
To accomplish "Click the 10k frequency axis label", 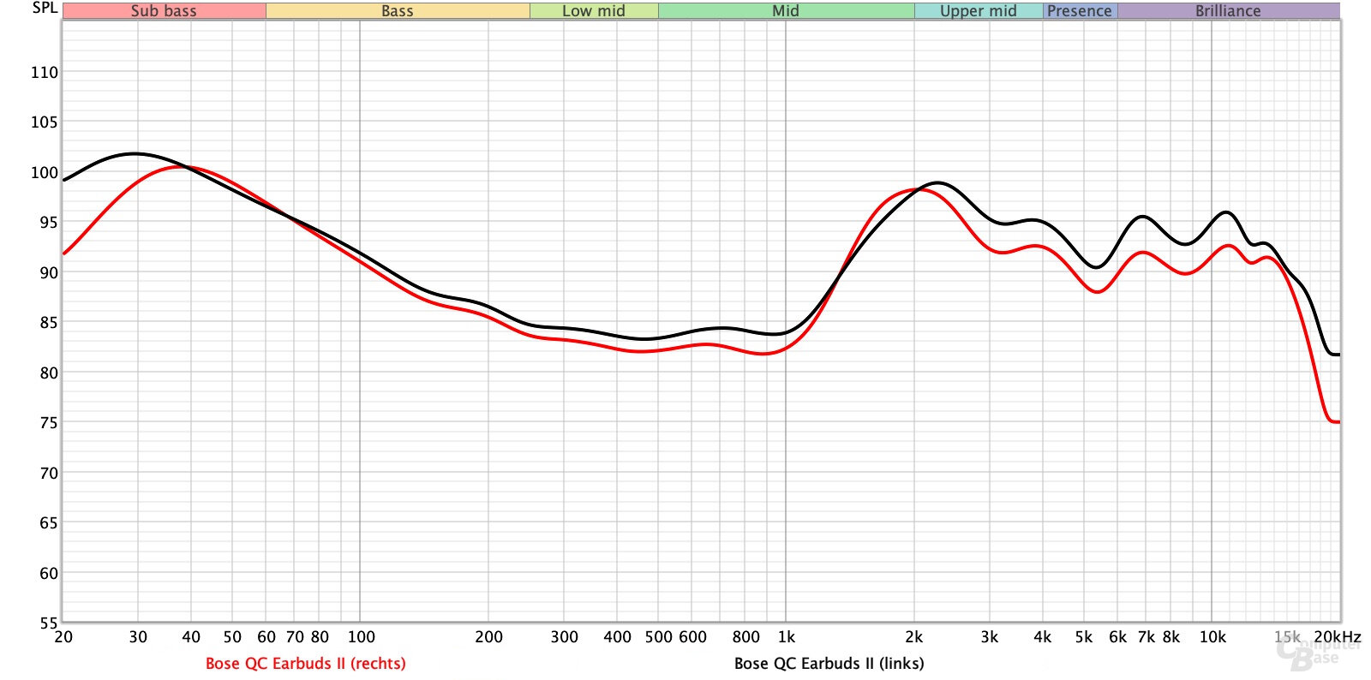I will tap(1212, 637).
